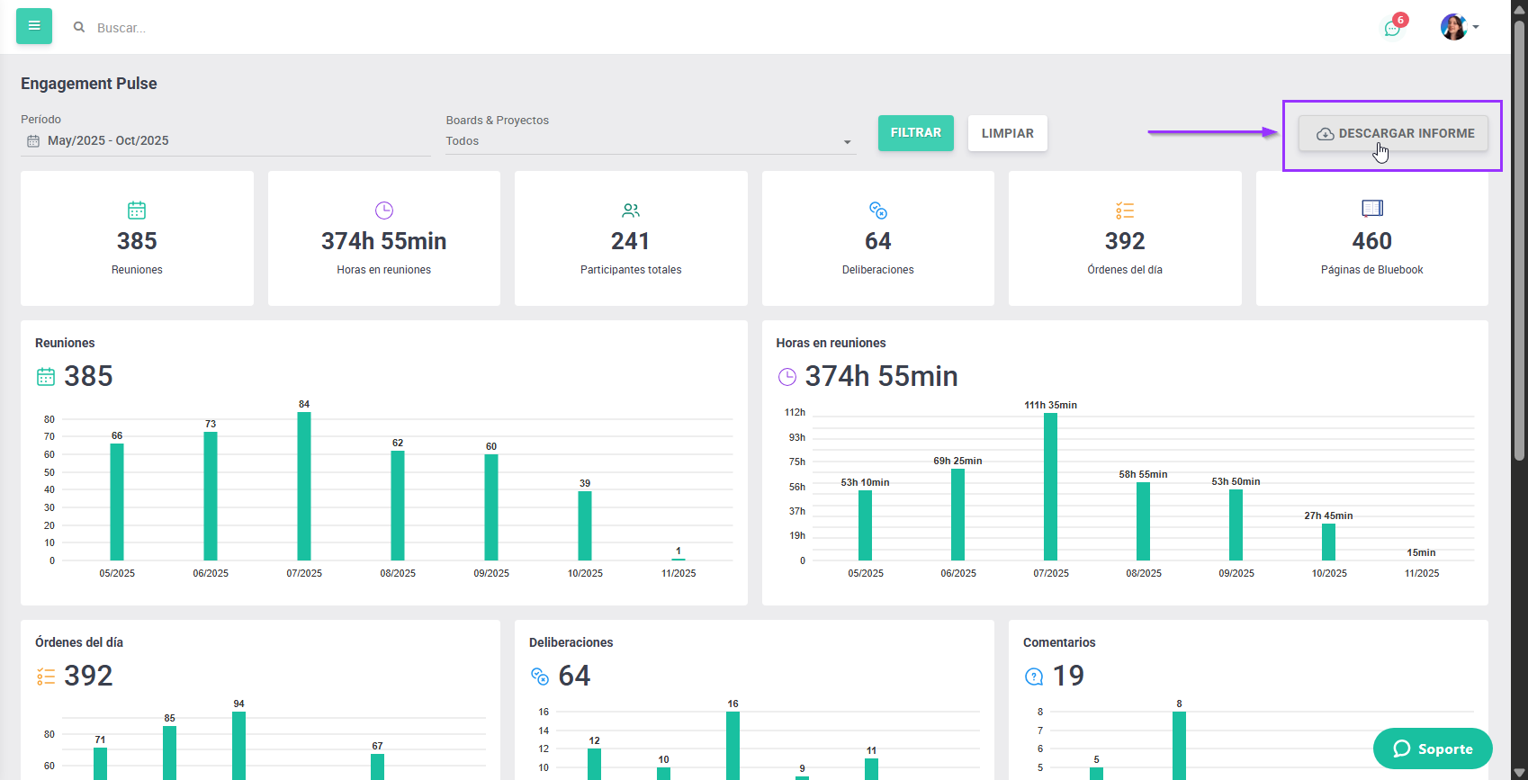1528x780 pixels.
Task: Click the Deliberaciones summary card icon
Action: click(x=878, y=211)
